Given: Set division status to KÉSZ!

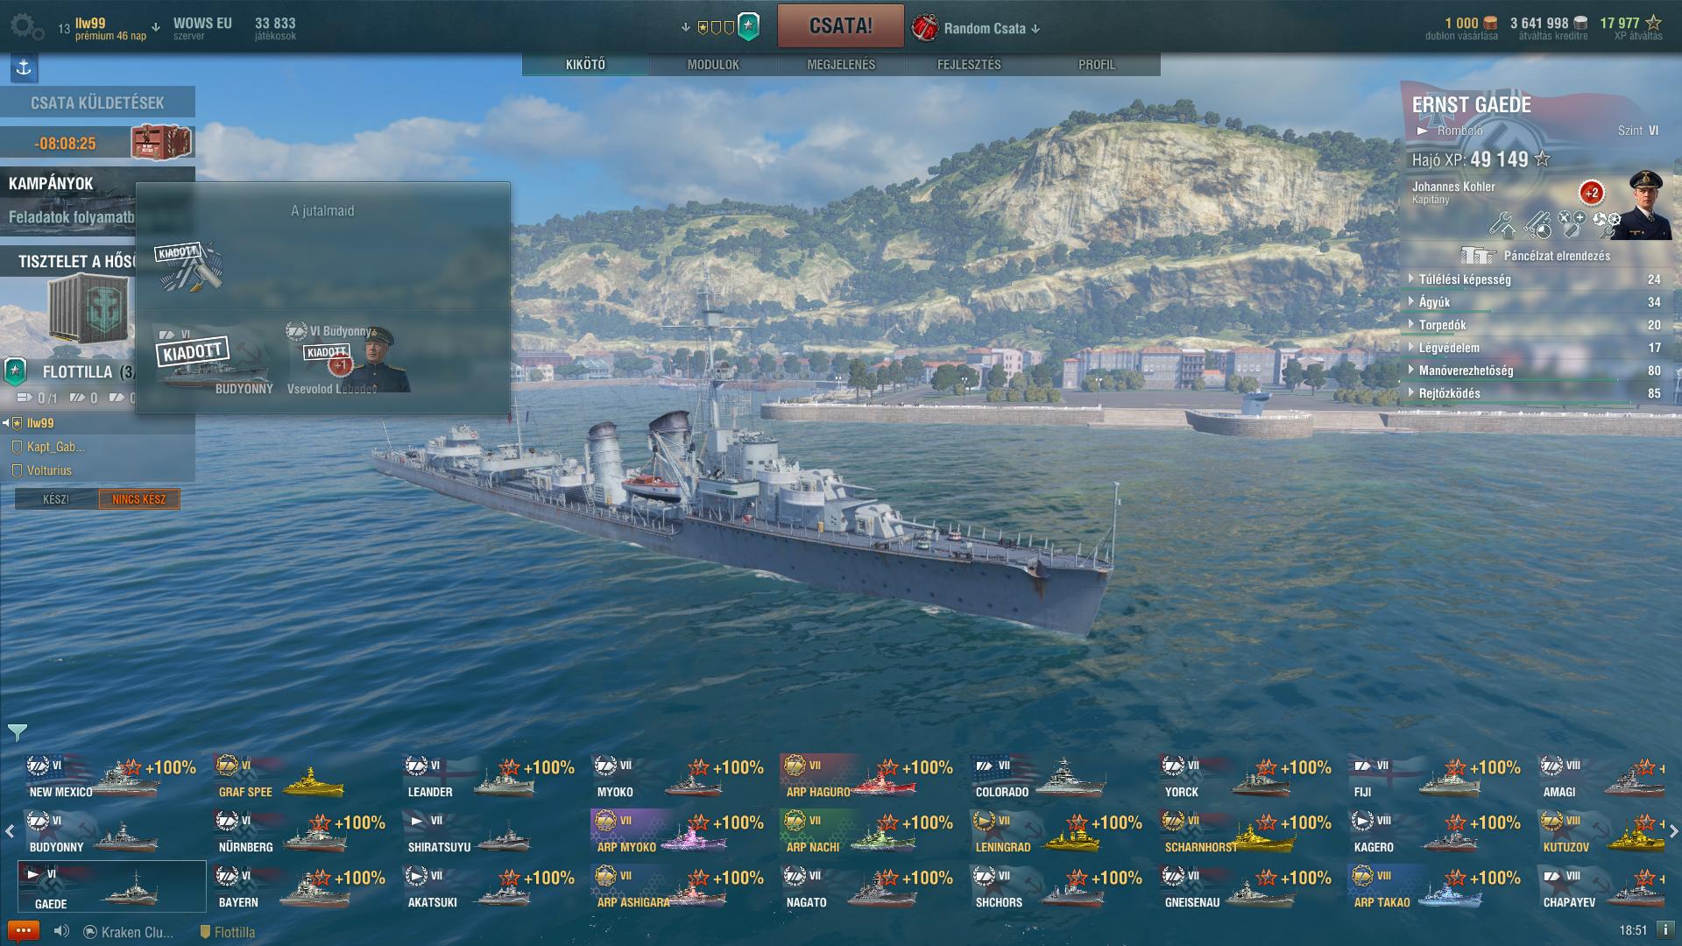Looking at the screenshot, I should point(56,499).
